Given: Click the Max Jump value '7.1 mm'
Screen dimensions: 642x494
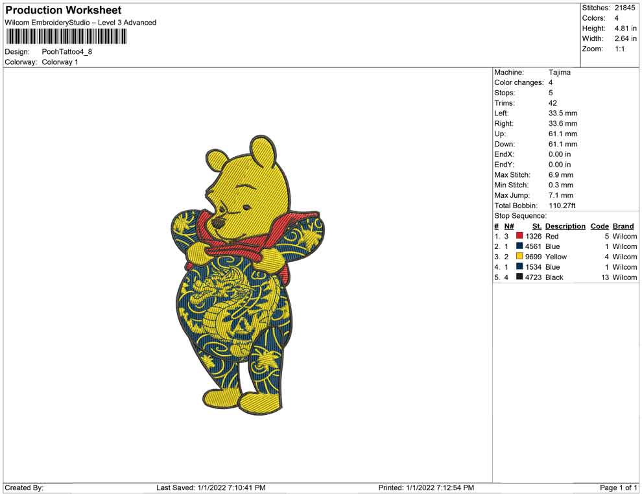Looking at the screenshot, I should (561, 195).
